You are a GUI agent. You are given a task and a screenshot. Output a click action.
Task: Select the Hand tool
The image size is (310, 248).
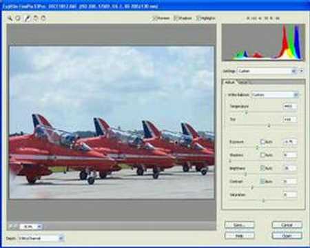click(18, 18)
